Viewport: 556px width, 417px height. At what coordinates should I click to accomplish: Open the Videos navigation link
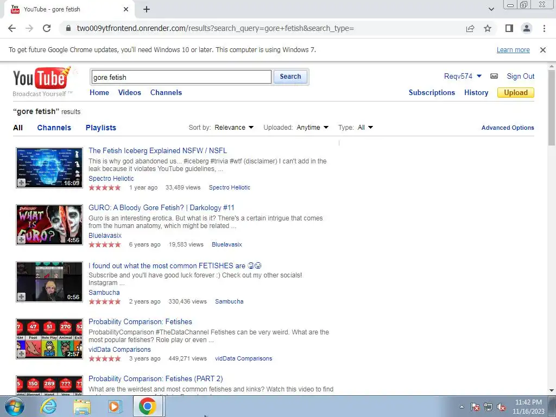pyautogui.click(x=129, y=92)
